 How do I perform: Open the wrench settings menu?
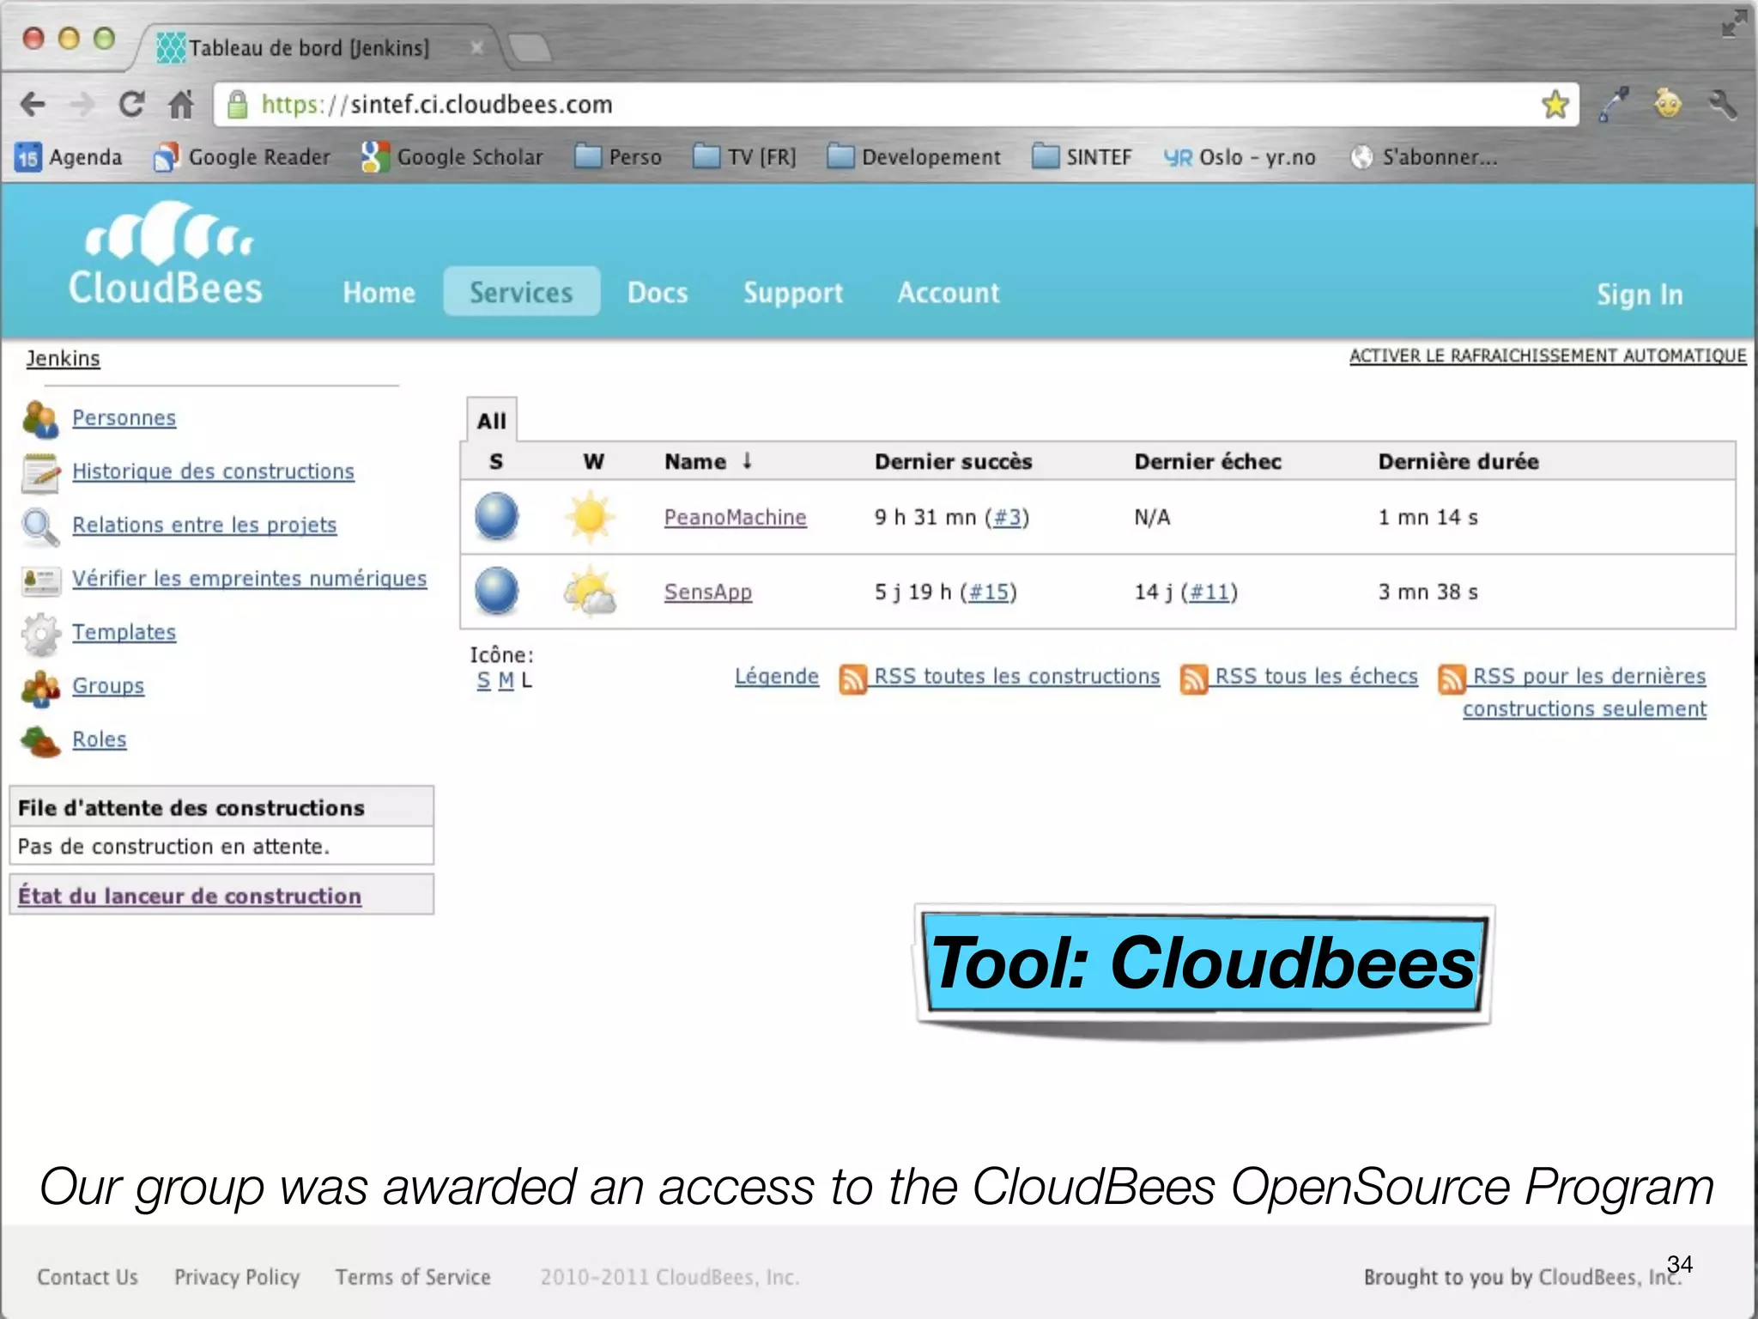(x=1721, y=105)
